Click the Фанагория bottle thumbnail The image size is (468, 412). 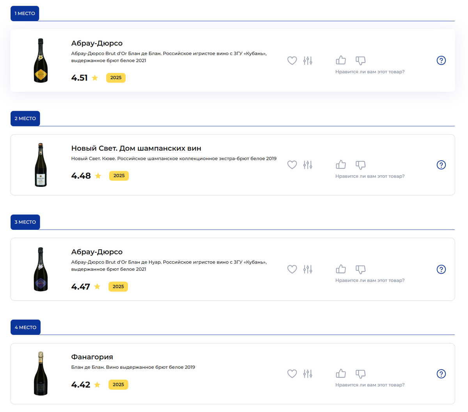pos(41,374)
